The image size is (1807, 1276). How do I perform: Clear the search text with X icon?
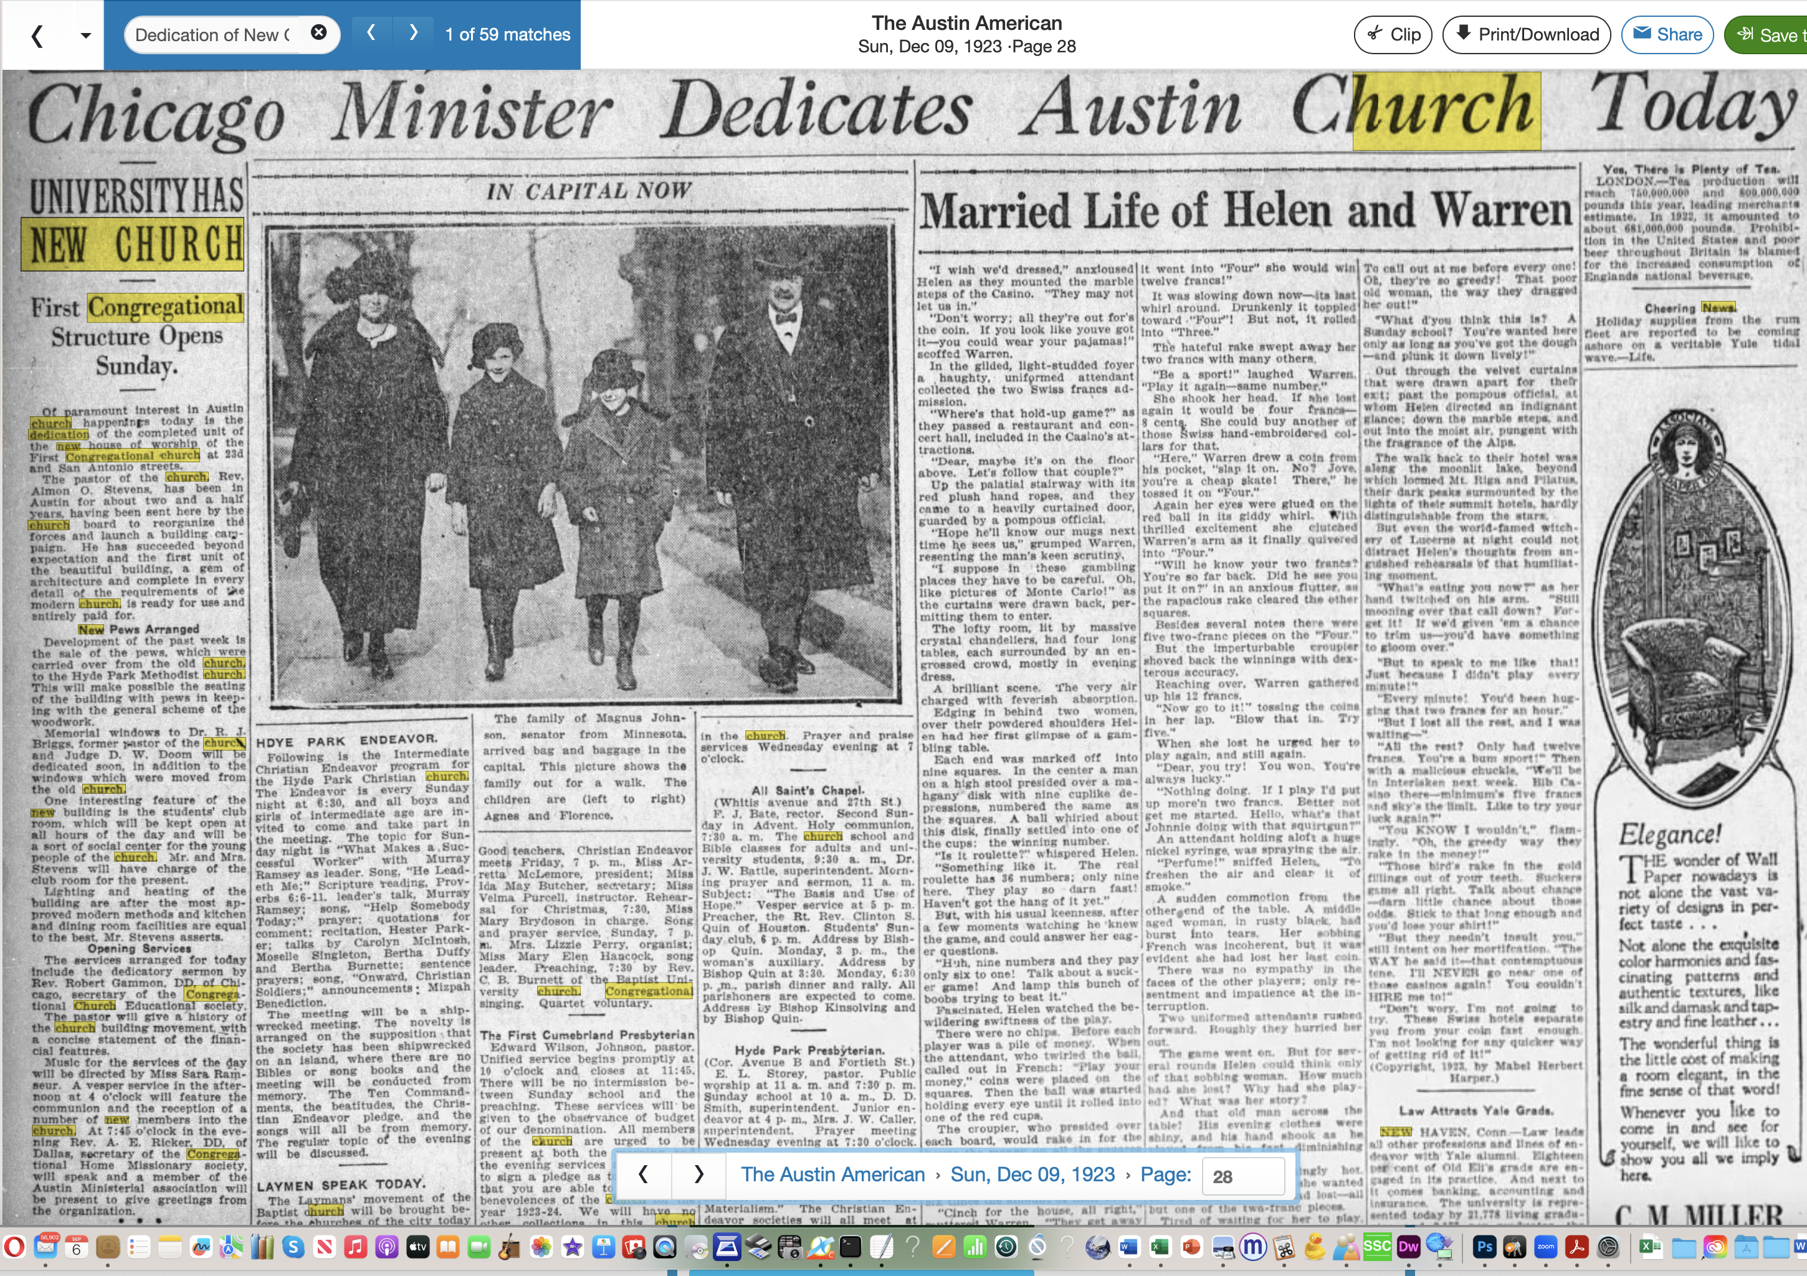(319, 33)
